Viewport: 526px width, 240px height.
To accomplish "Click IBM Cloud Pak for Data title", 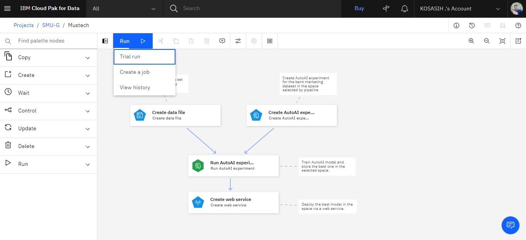I will pyautogui.click(x=49, y=9).
